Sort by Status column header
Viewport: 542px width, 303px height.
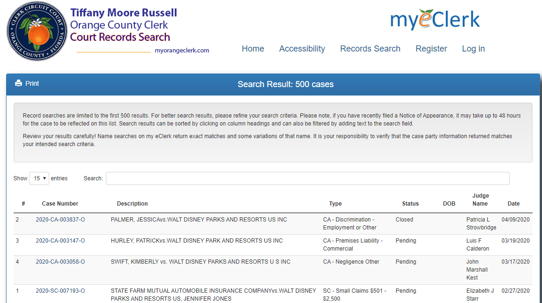coord(410,204)
